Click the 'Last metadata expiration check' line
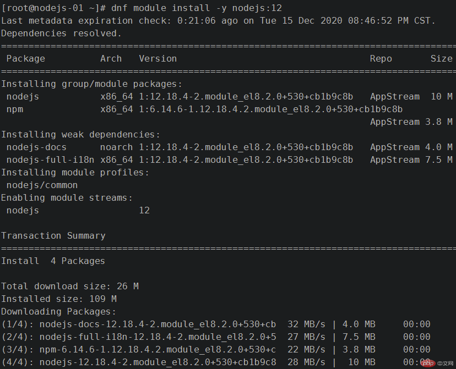The image size is (456, 369). click(x=218, y=20)
